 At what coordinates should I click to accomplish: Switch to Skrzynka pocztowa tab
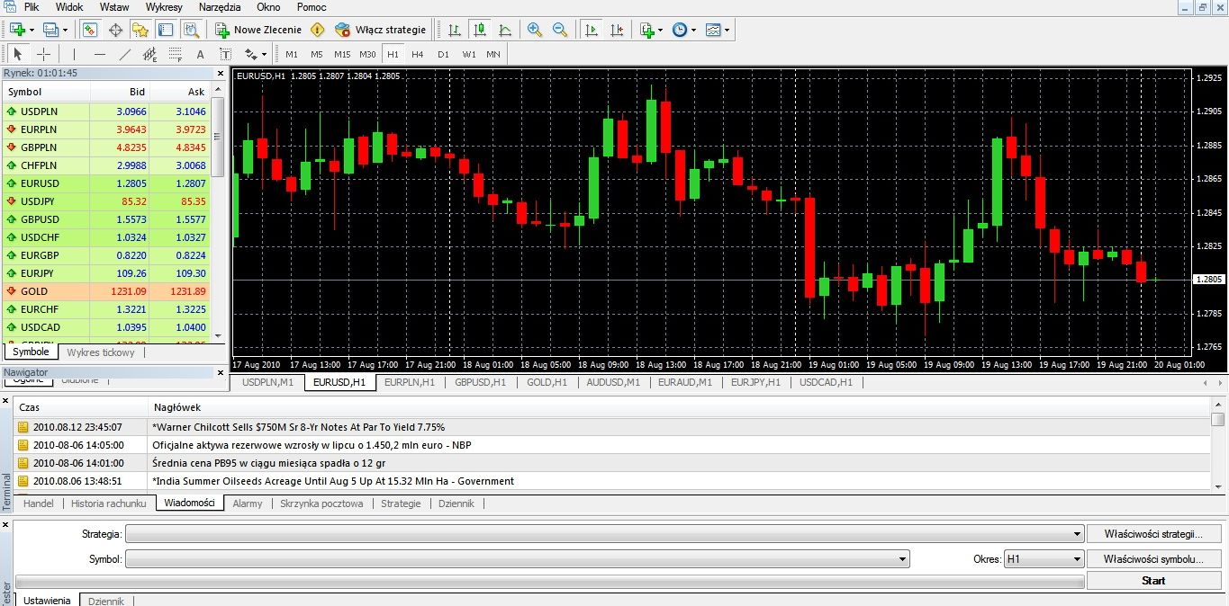pyautogui.click(x=321, y=504)
